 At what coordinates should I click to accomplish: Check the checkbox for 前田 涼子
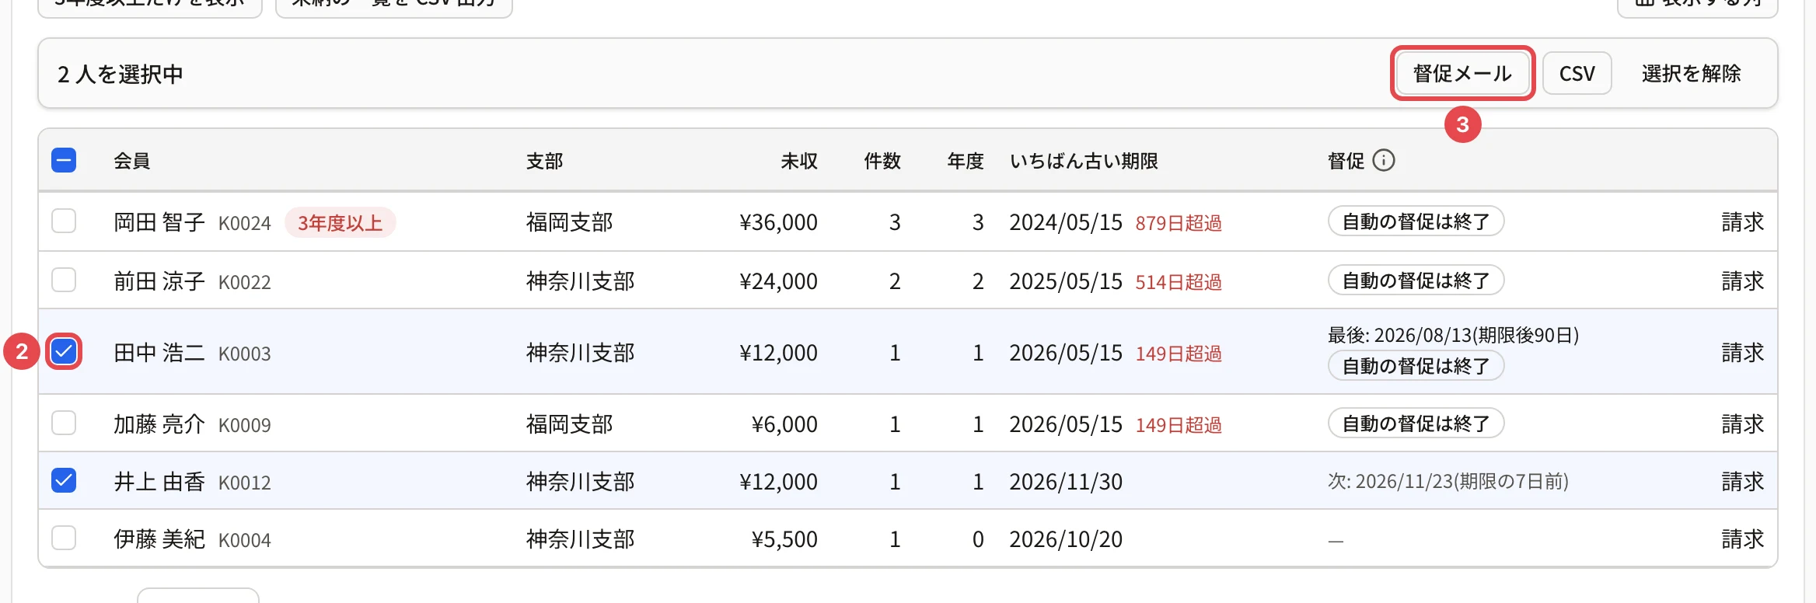click(64, 280)
